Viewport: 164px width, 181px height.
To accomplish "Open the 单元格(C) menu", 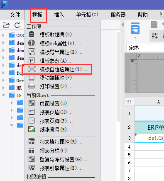I will 87,15.
